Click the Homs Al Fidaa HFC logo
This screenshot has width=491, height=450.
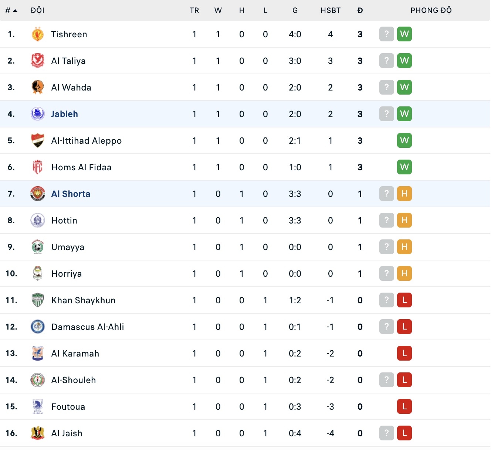click(x=37, y=167)
